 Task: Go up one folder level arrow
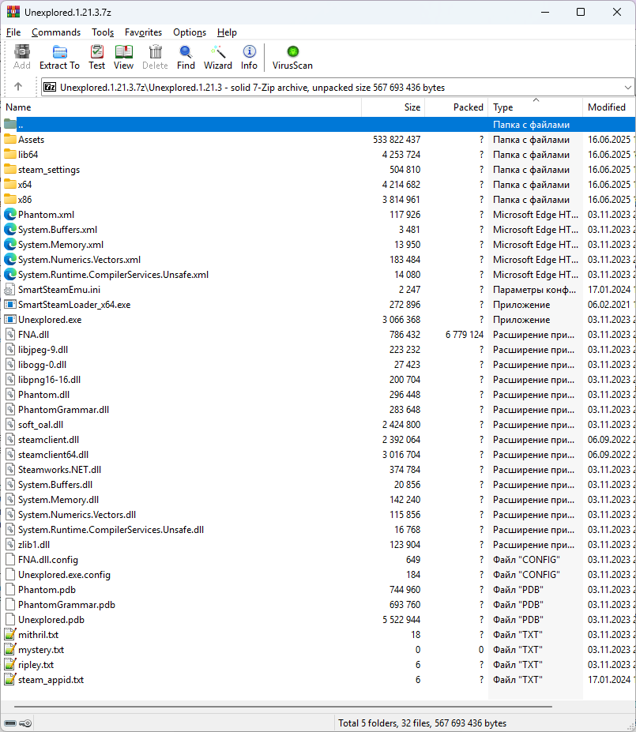[18, 86]
